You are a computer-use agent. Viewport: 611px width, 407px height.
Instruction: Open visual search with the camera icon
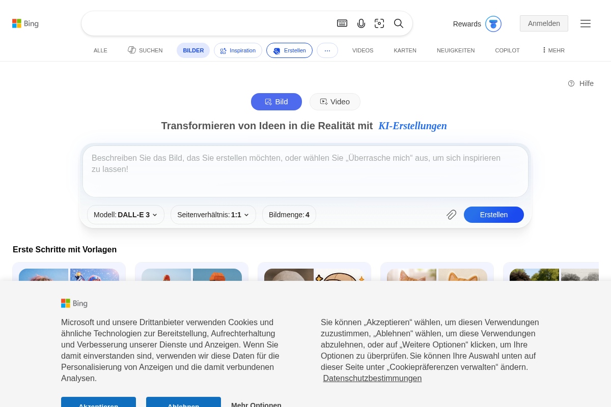(379, 23)
